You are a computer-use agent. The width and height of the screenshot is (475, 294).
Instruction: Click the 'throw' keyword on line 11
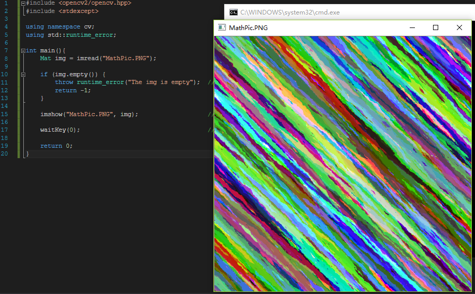64,82
